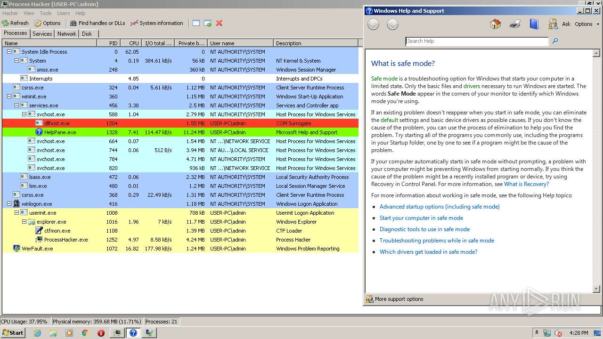Viewport: 603px width, 339px height.
Task: Click the ctfmon.exe pen icon
Action: 39,231
